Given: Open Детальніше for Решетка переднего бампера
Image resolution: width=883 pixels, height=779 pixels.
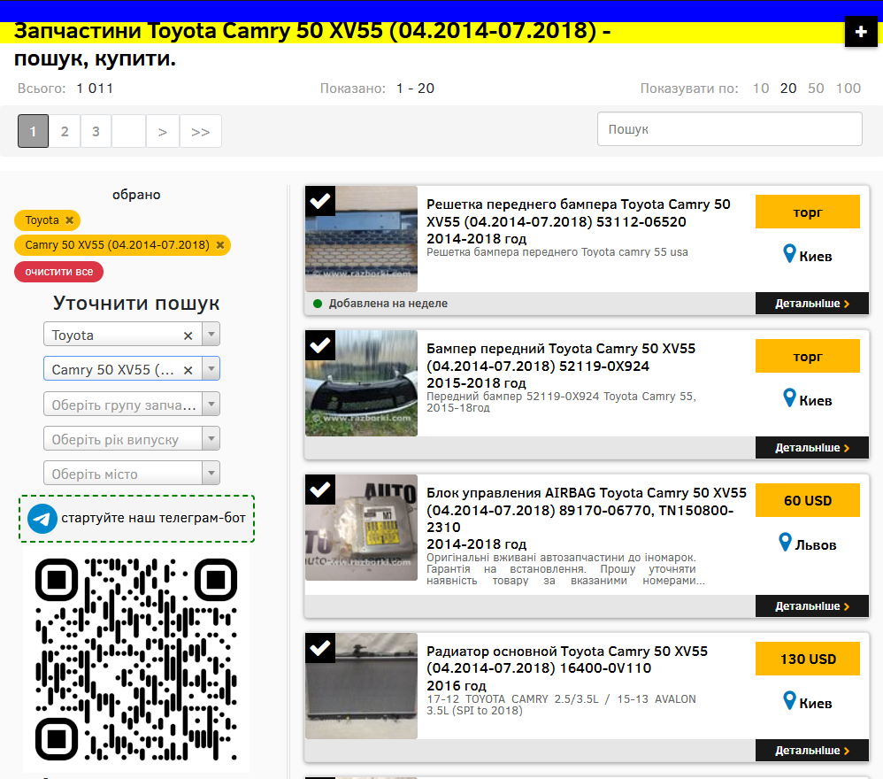Looking at the screenshot, I should point(812,304).
